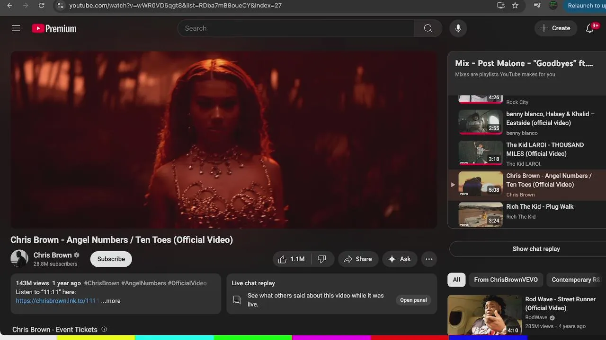
Task: Open the notifications bell
Action: point(589,28)
